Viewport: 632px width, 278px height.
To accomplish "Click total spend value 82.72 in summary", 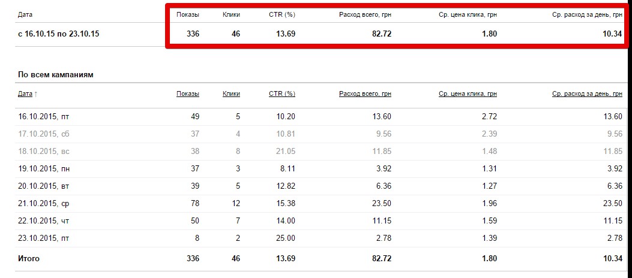I will click(x=381, y=34).
